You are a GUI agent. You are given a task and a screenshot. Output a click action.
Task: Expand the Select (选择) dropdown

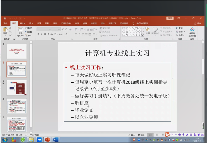pos(180,35)
